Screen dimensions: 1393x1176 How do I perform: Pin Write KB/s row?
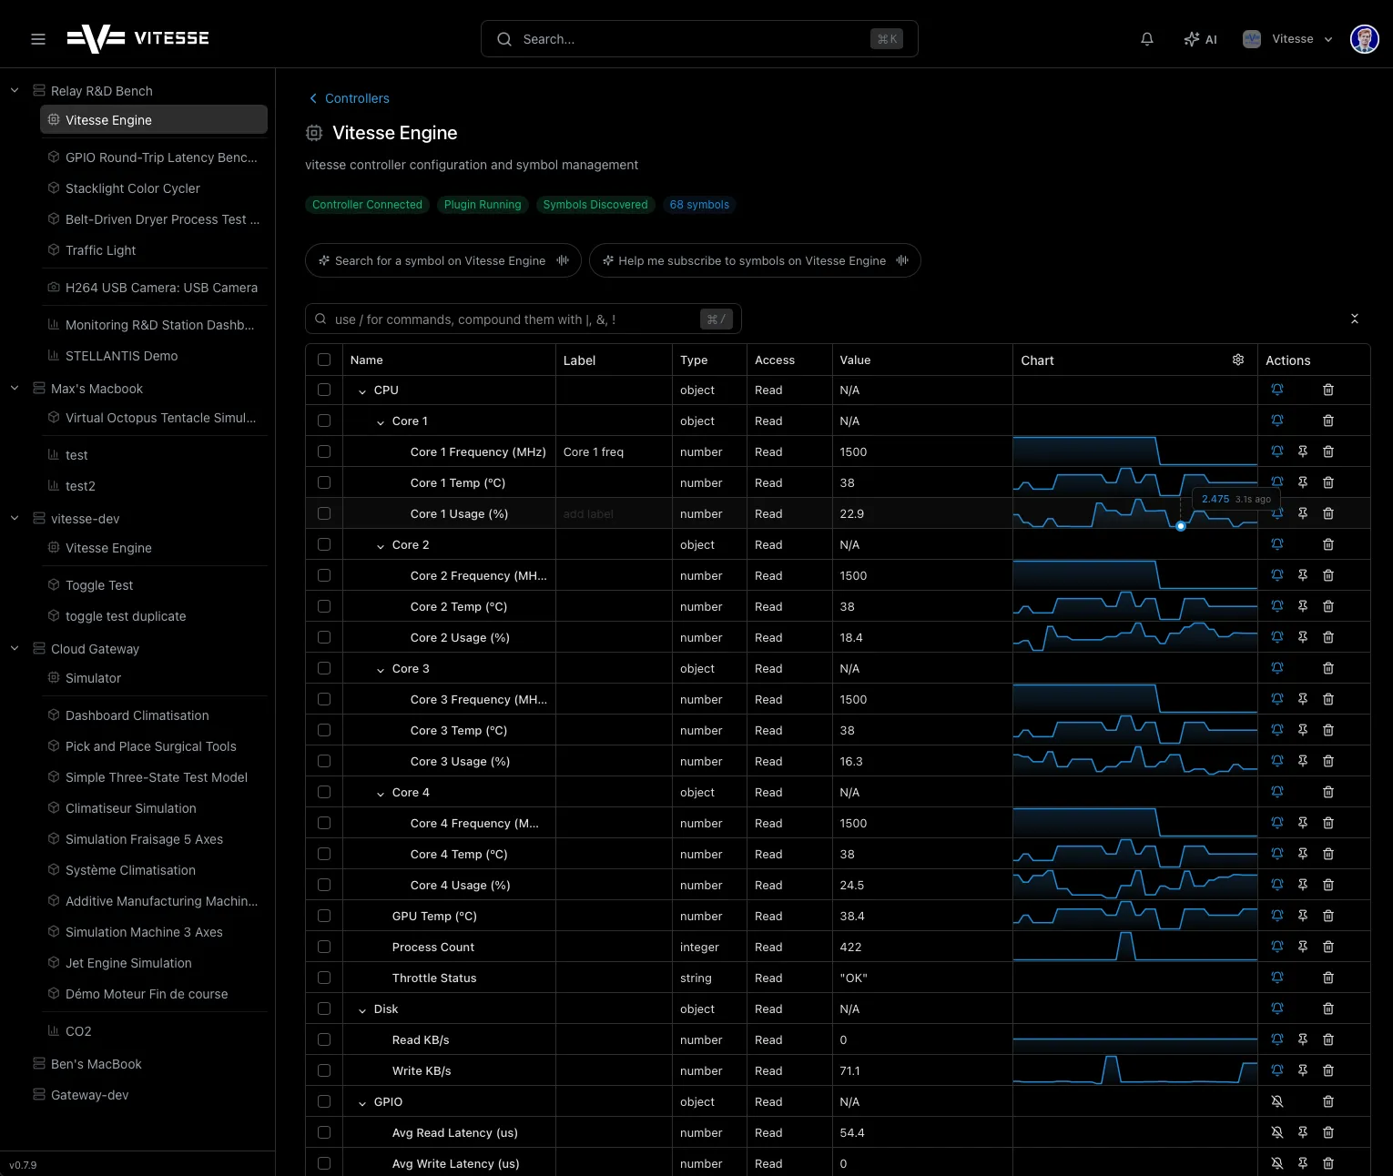[x=1303, y=1070]
